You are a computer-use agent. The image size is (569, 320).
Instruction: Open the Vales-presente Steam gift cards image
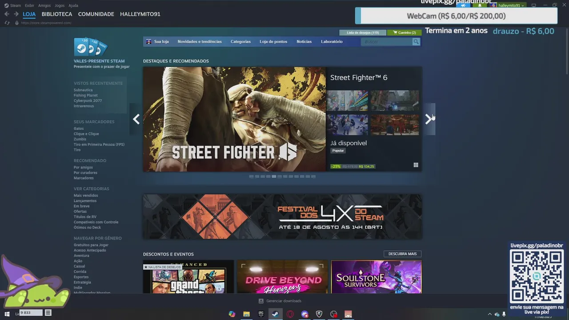[91, 47]
